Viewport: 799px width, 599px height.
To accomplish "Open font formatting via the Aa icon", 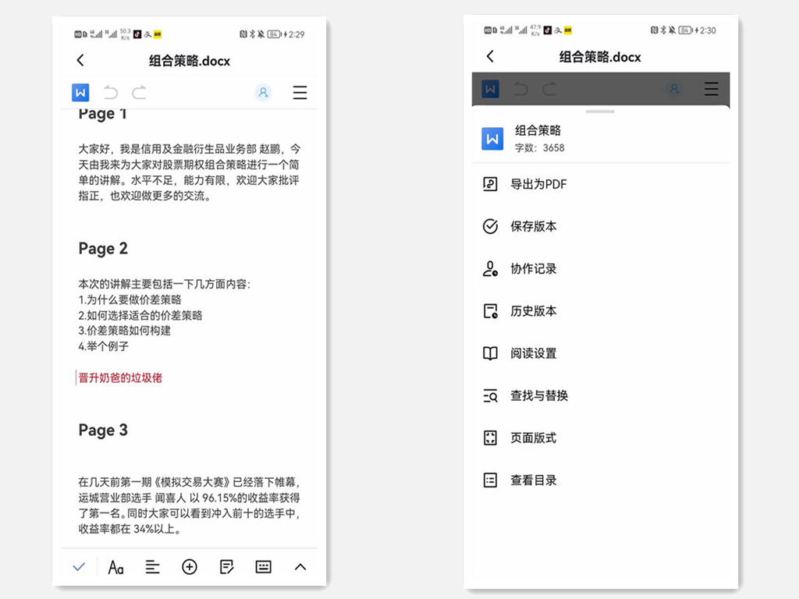I will [x=115, y=567].
